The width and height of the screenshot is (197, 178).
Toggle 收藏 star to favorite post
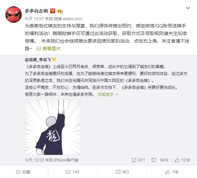click(x=23, y=172)
